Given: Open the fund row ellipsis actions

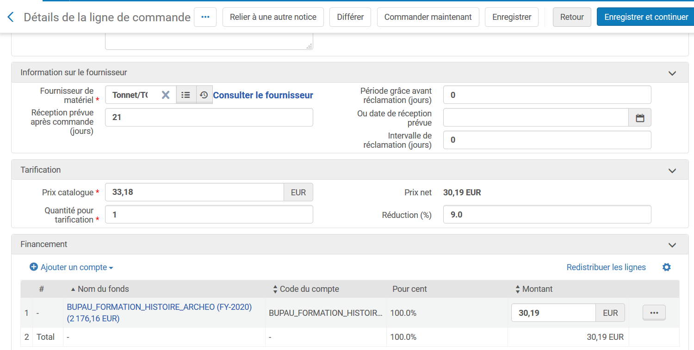Looking at the screenshot, I should pyautogui.click(x=654, y=313).
